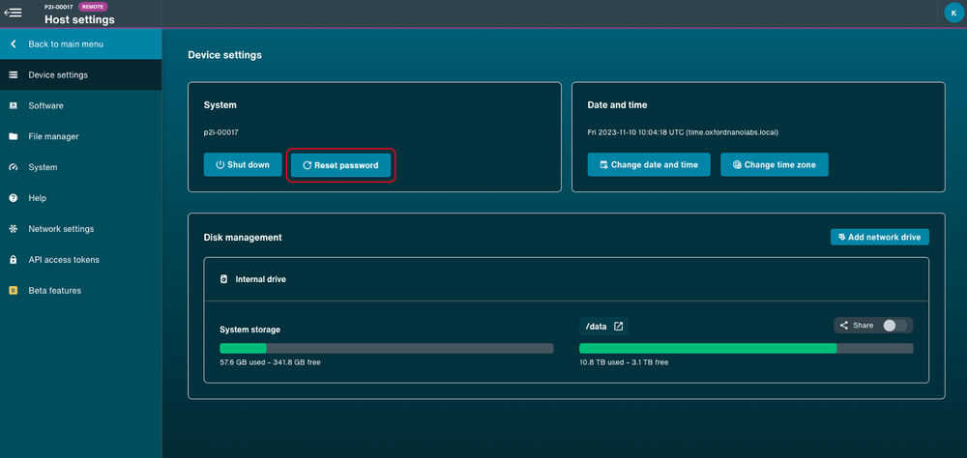Open the Software section
Viewport: 967px width, 458px height.
(81, 106)
